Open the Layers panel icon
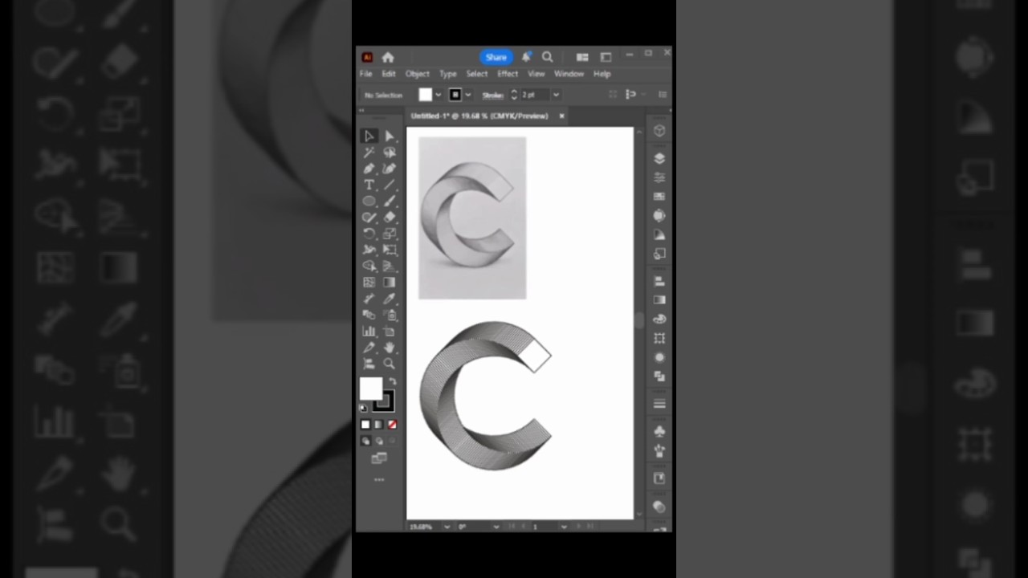 [x=659, y=158]
